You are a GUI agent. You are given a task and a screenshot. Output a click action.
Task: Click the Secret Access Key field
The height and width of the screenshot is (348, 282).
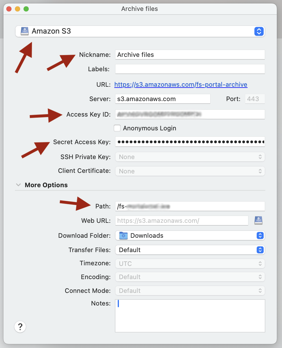coord(190,142)
